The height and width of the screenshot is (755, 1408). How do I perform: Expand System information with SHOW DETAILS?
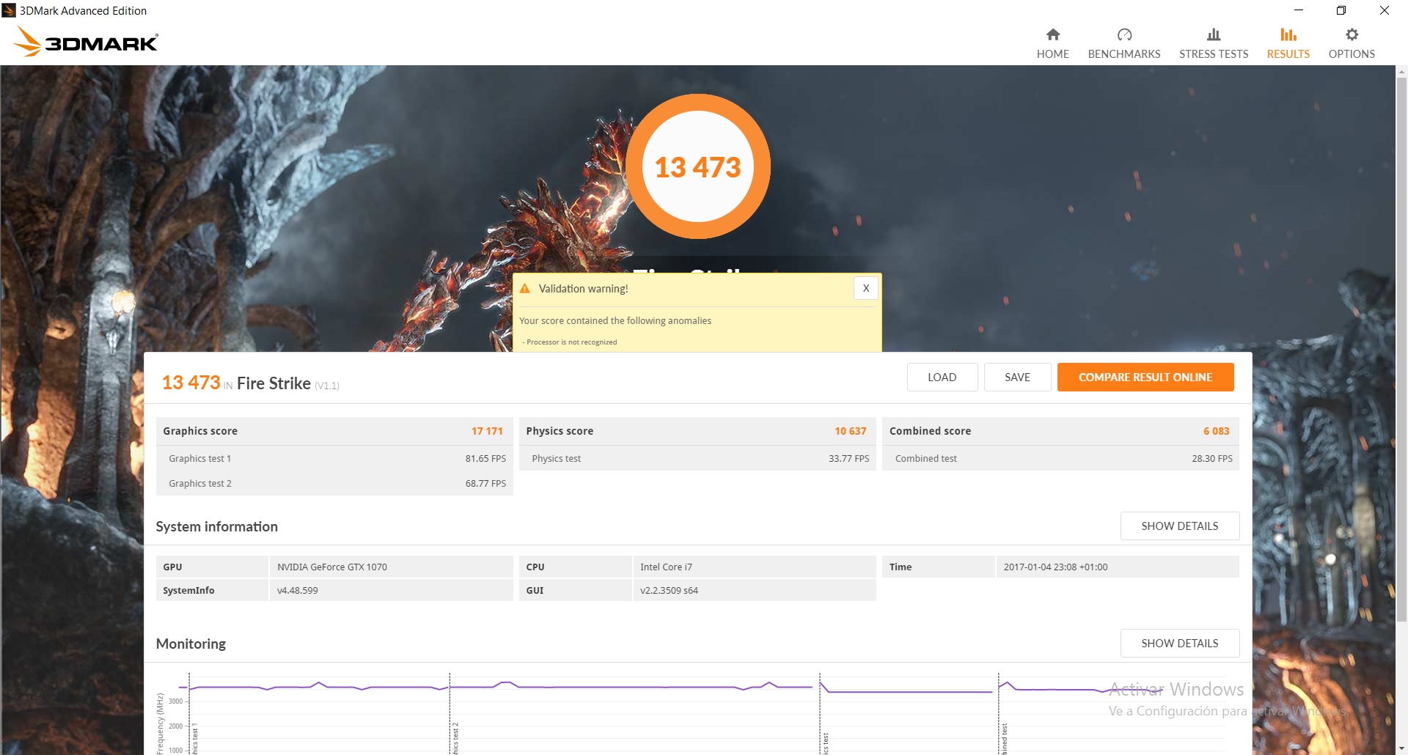click(x=1179, y=526)
